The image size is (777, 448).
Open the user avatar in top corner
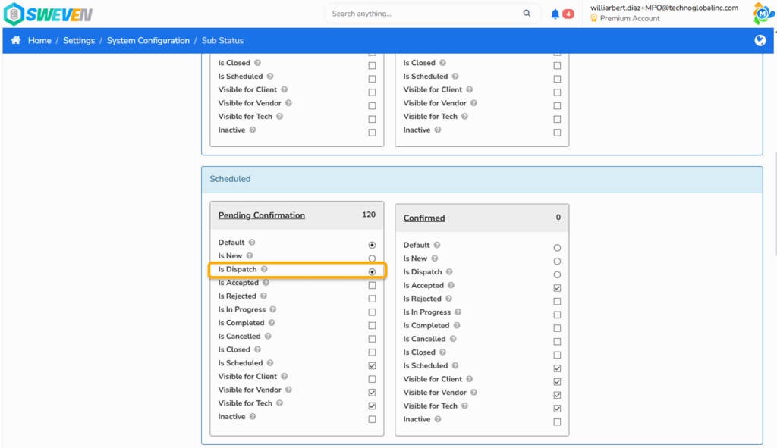tap(763, 14)
